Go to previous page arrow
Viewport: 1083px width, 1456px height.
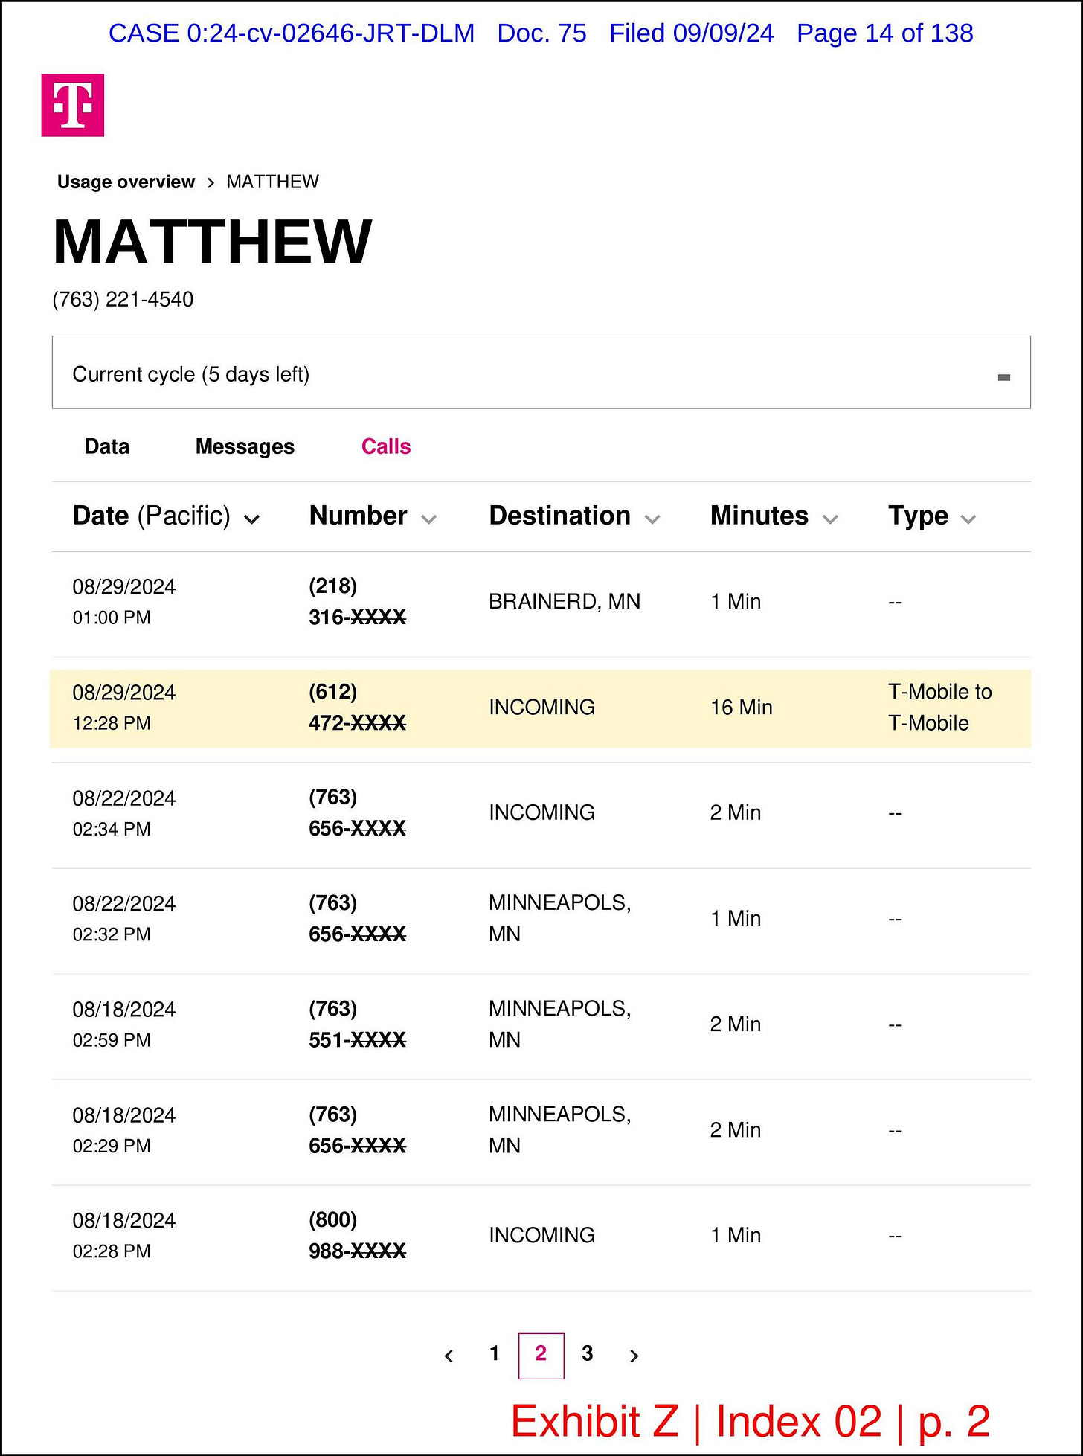click(x=449, y=1356)
